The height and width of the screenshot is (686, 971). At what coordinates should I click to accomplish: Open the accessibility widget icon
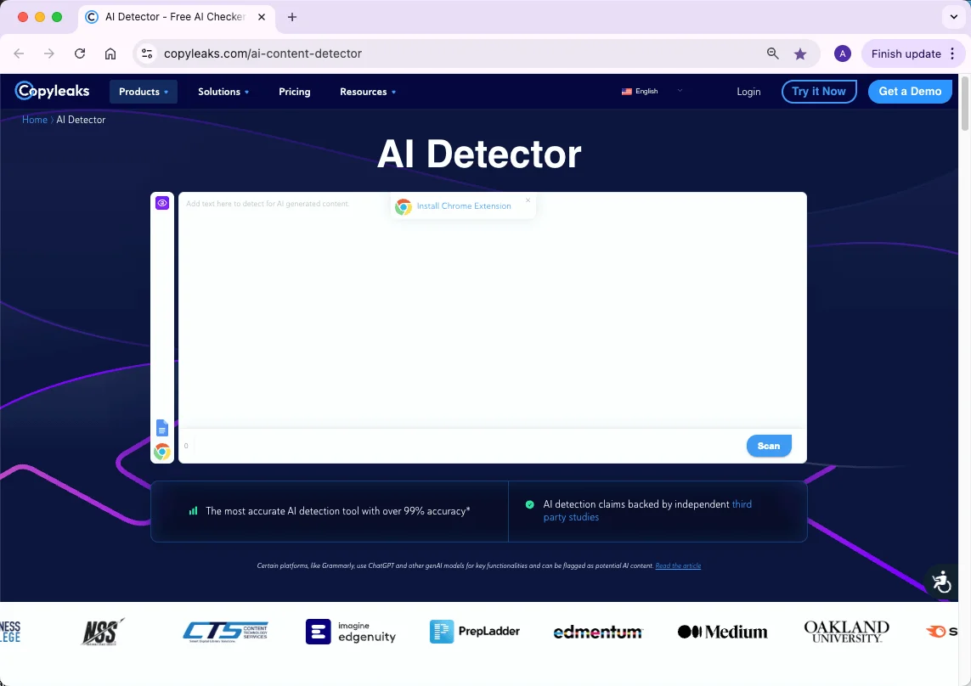tap(941, 582)
